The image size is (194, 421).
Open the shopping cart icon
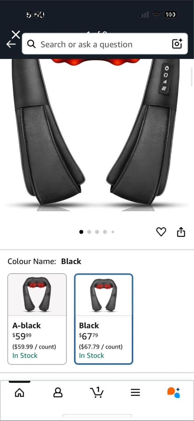pos(97,392)
